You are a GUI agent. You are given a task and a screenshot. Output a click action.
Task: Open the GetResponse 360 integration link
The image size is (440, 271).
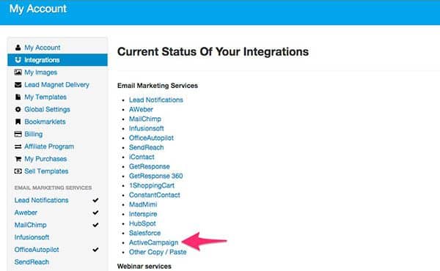coord(155,176)
